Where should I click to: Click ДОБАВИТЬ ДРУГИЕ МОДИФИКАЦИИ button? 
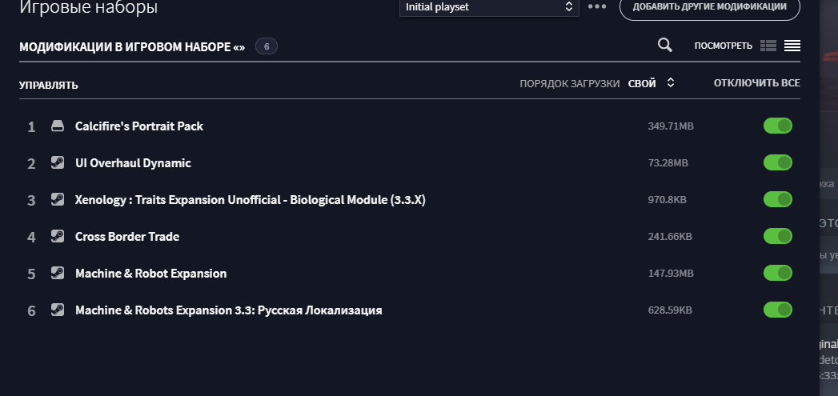[710, 7]
